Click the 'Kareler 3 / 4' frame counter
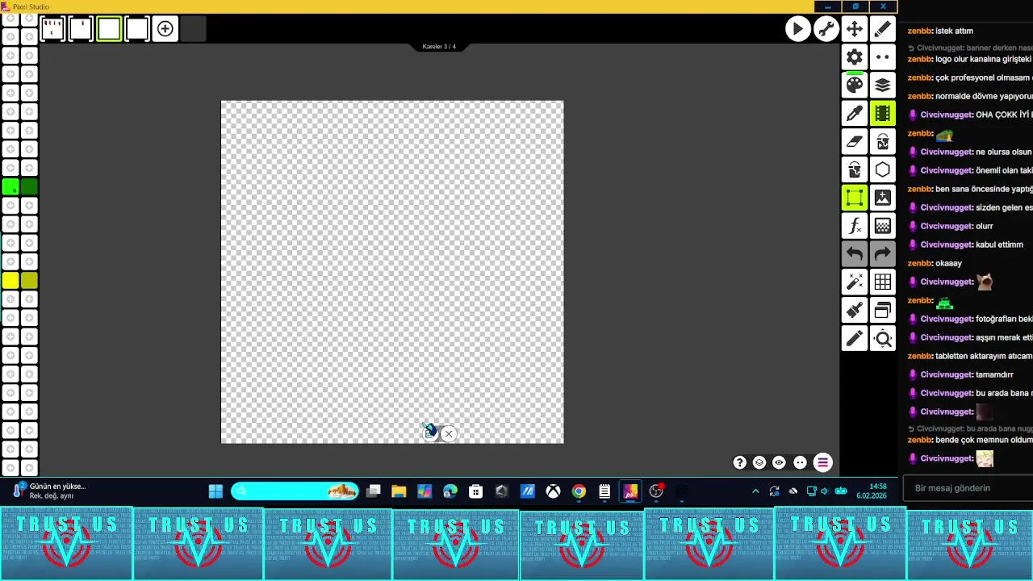This screenshot has height=581, width=1033. [439, 47]
